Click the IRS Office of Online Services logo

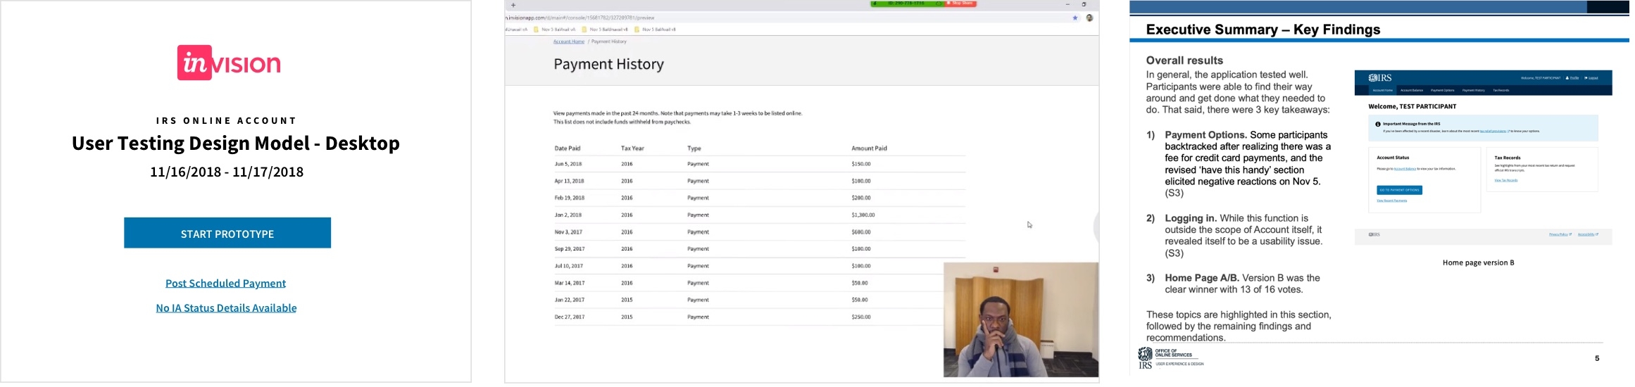click(1170, 357)
